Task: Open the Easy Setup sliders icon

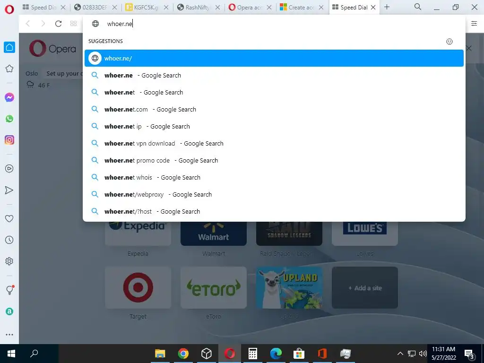Action: [x=474, y=24]
